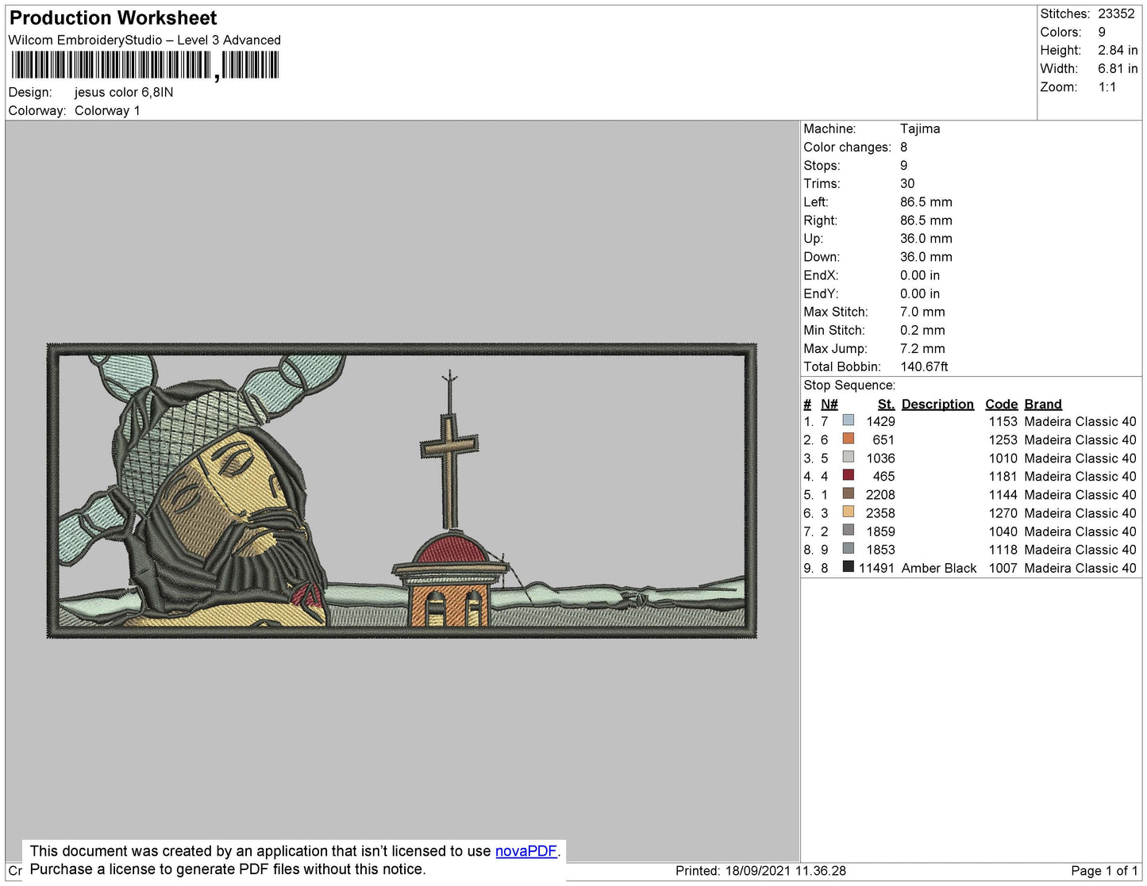Pick the dark red swatch for code 1181

(x=849, y=475)
